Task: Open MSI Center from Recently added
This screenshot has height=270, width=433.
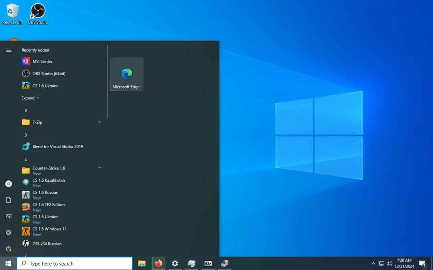Action: coord(61,61)
